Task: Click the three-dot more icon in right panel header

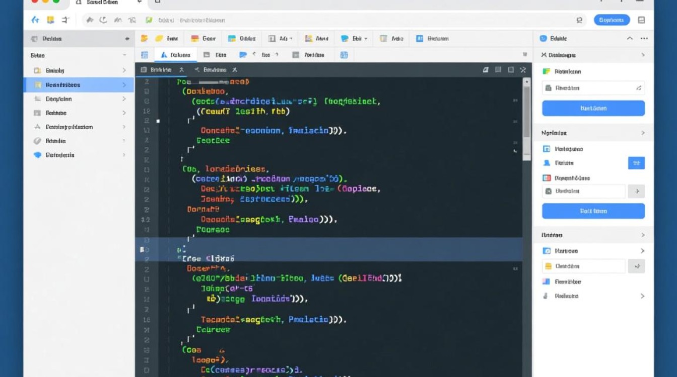Action: [x=644, y=38]
